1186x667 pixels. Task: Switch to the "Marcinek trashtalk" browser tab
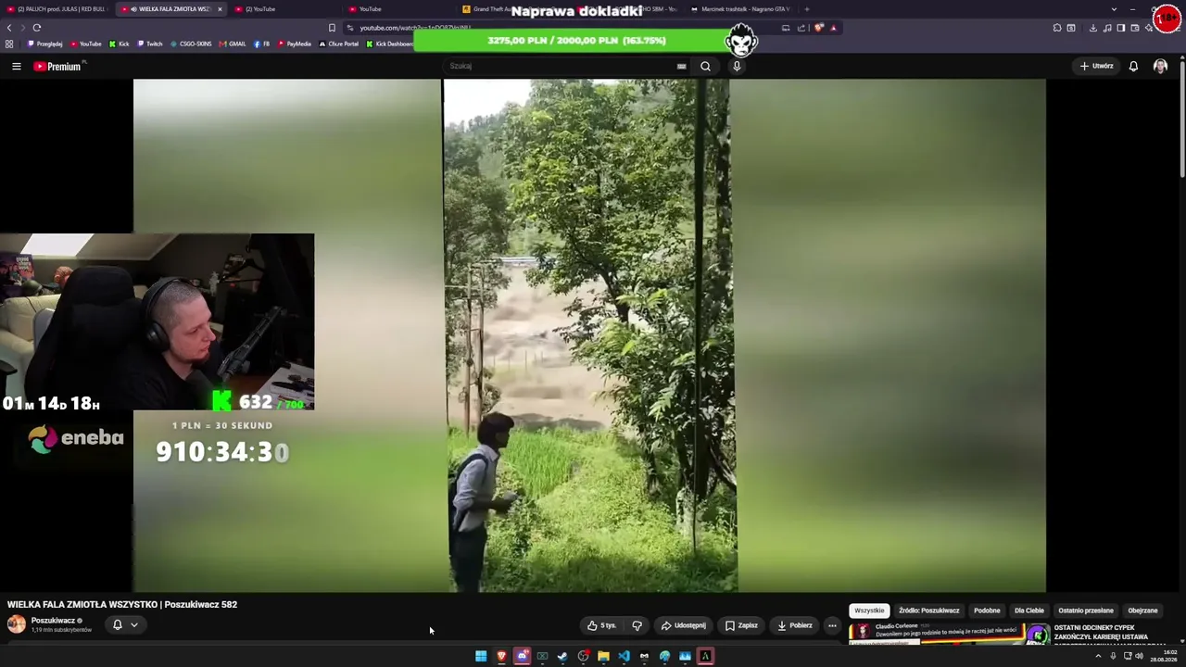click(x=740, y=9)
